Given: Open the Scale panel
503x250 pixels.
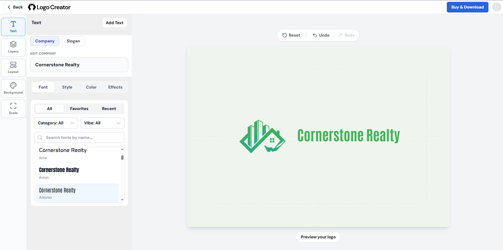Looking at the screenshot, I should point(13,109).
